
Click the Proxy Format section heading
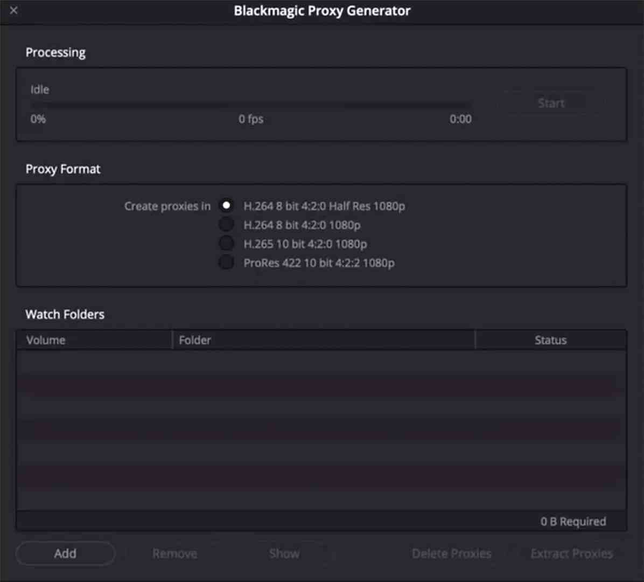coord(63,169)
